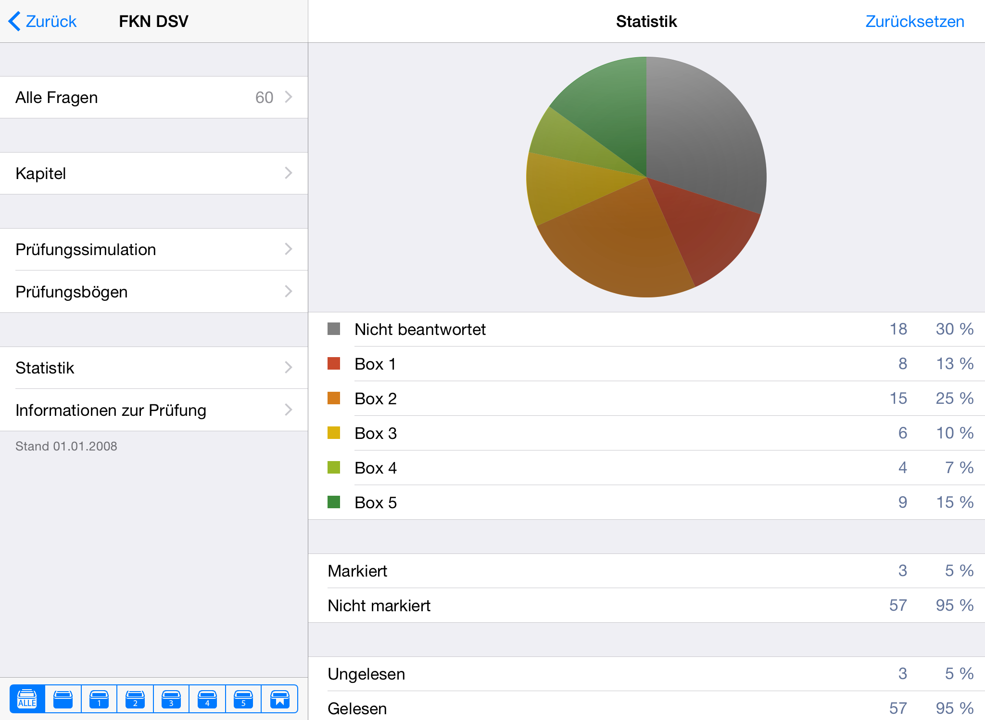Filter by box 4 icon
Viewport: 985px width, 720px height.
207,699
